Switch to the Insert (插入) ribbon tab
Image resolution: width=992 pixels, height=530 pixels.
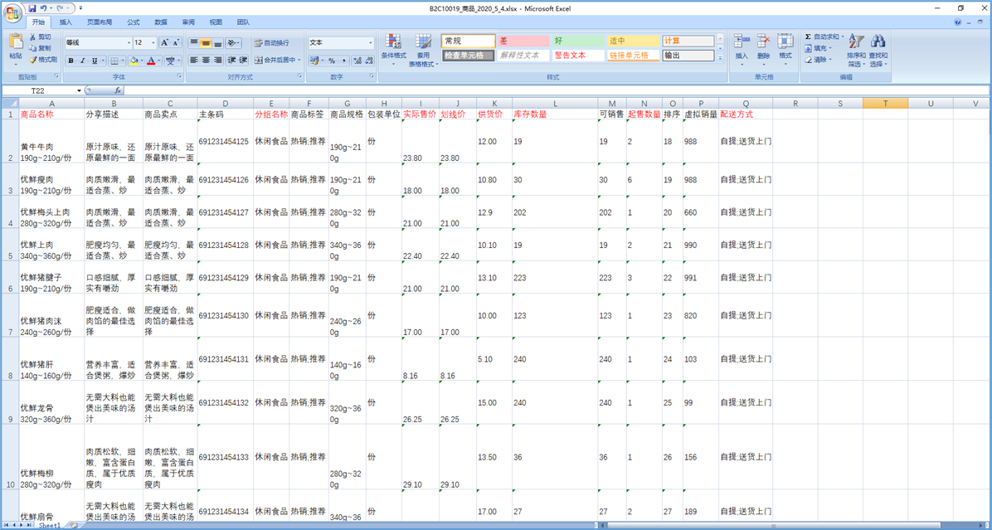(66, 22)
